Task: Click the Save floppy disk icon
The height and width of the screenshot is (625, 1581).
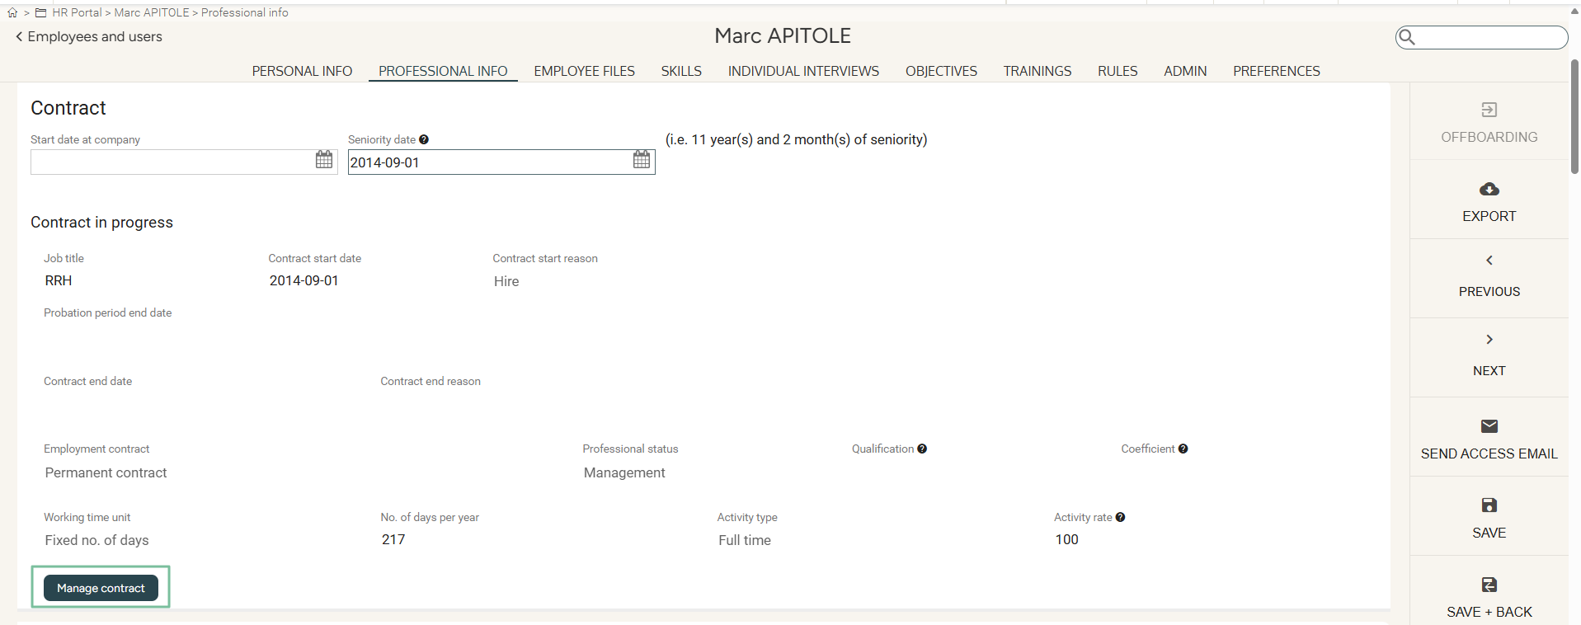Action: coord(1489,505)
